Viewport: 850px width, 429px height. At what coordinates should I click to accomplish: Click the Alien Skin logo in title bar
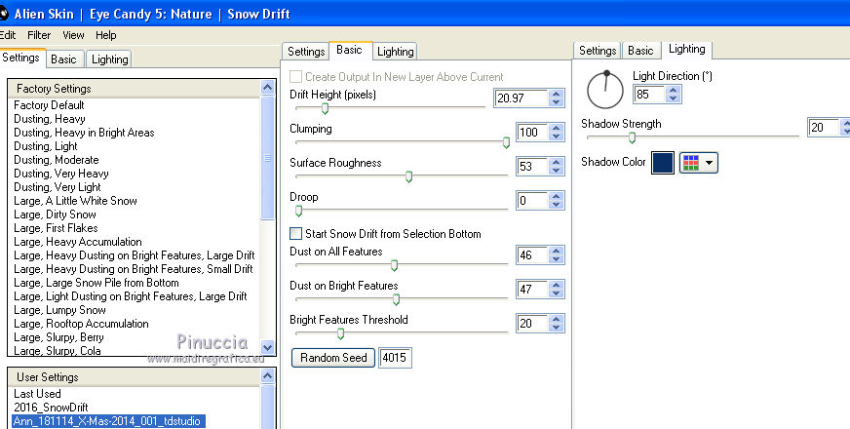pos(3,14)
